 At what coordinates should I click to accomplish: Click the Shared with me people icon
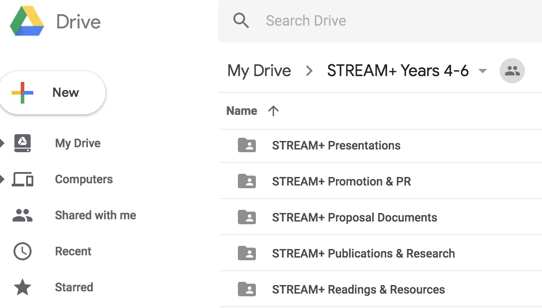pos(23,215)
